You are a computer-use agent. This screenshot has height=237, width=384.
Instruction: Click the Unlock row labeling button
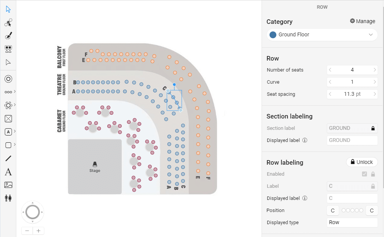coord(362,162)
